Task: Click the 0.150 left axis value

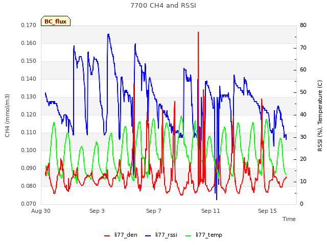Action: pyautogui.click(x=29, y=61)
